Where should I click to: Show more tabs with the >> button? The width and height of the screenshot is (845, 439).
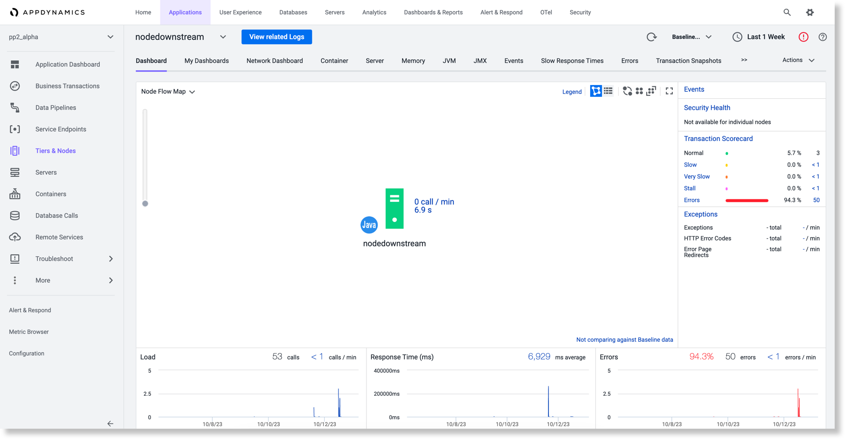click(744, 60)
